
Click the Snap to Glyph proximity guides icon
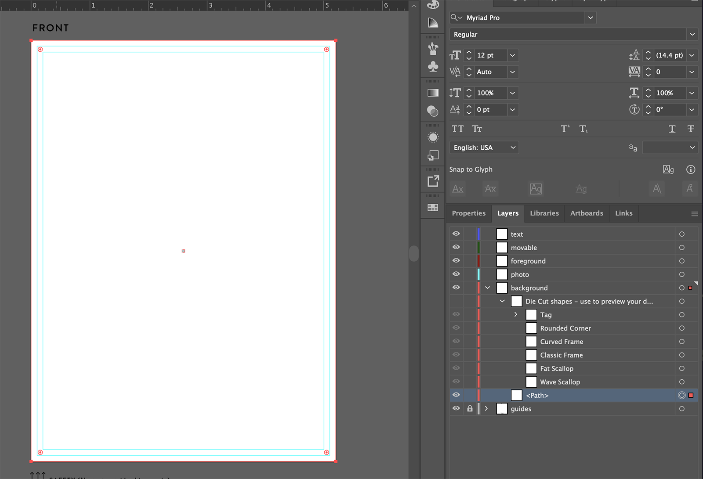pyautogui.click(x=581, y=189)
